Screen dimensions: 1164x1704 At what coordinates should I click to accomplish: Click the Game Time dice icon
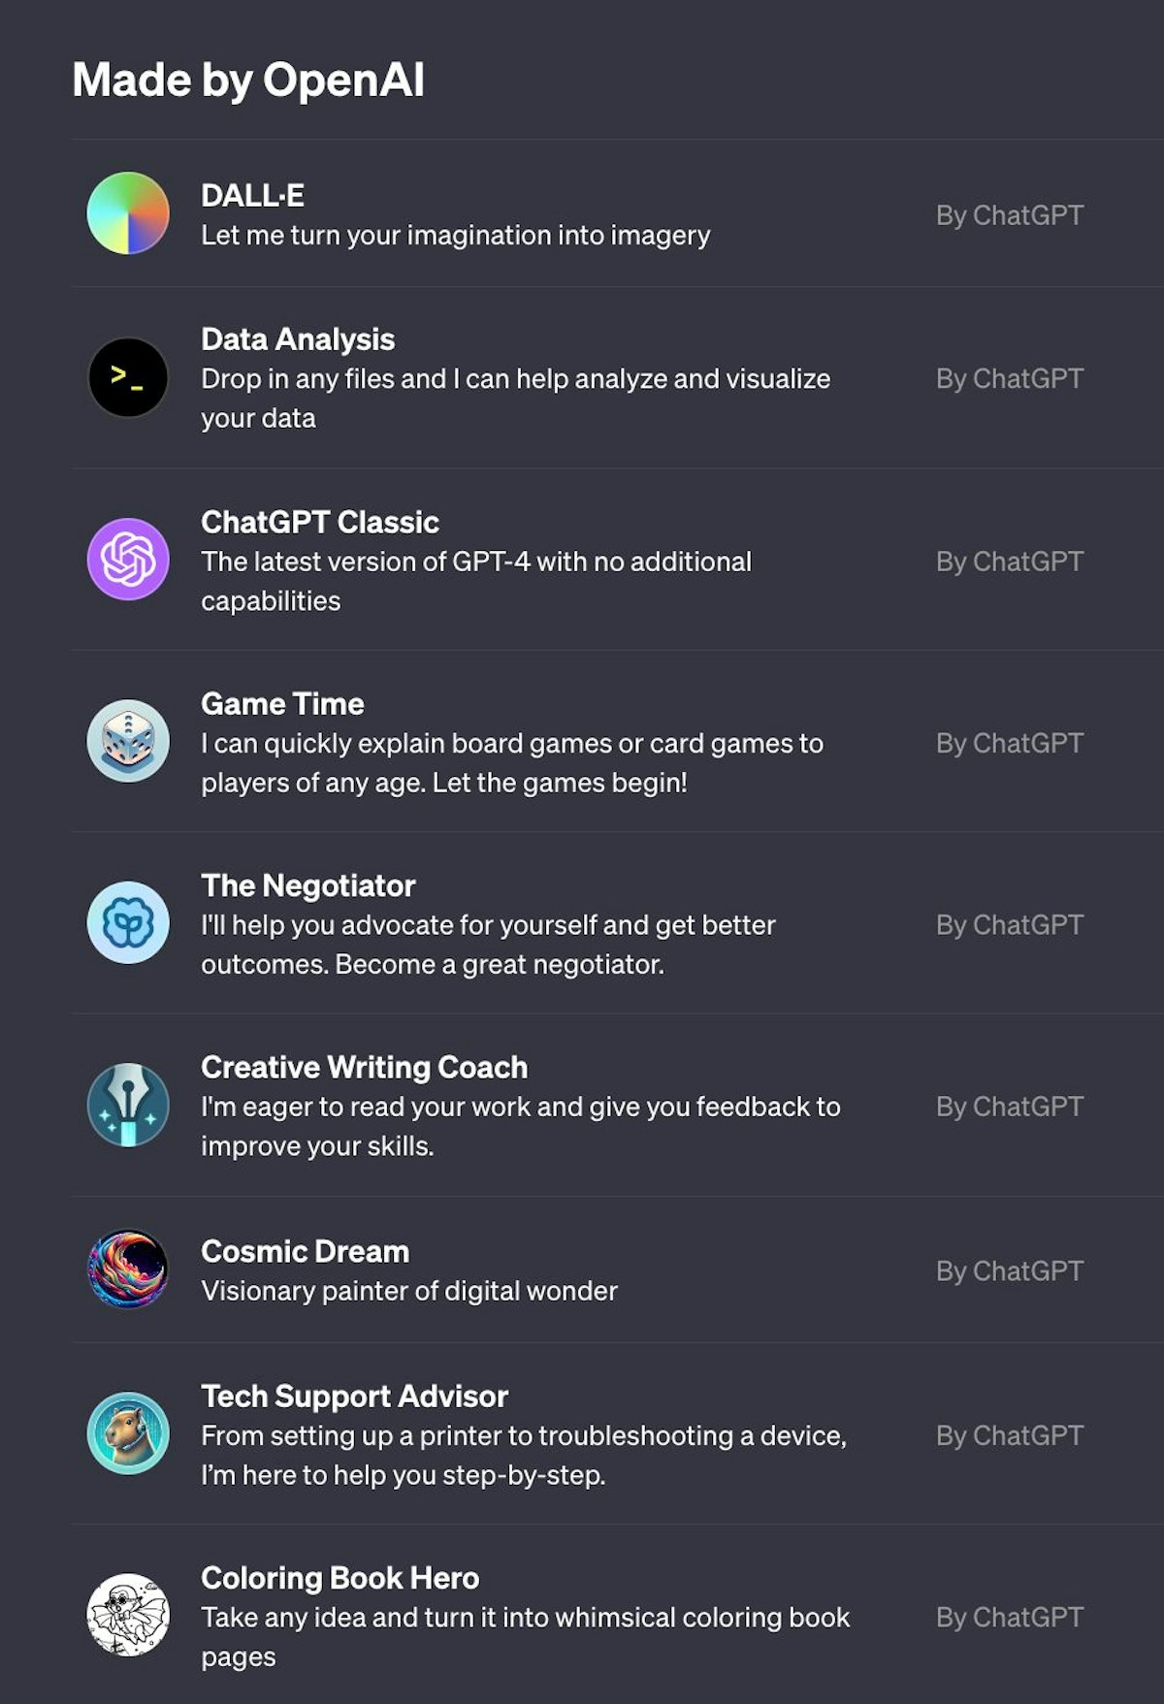point(128,741)
